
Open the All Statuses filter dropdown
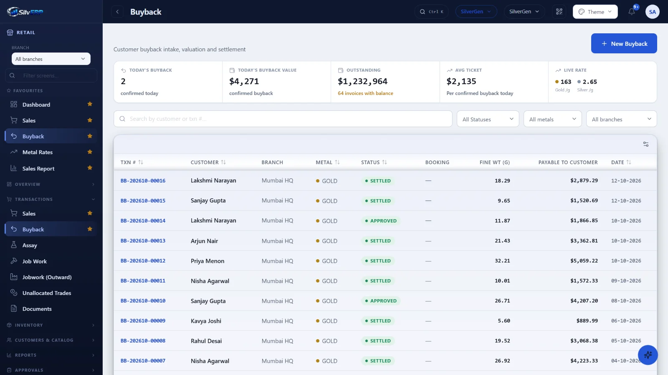488,119
